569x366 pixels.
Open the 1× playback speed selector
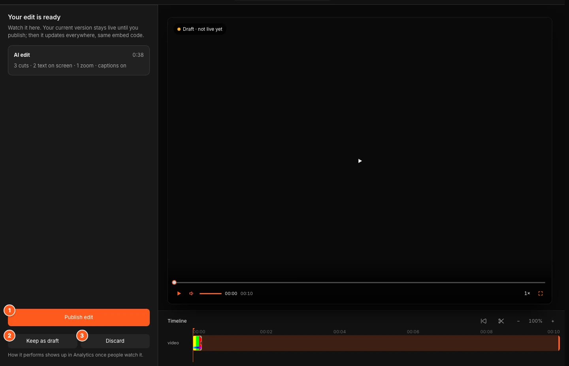click(527, 293)
